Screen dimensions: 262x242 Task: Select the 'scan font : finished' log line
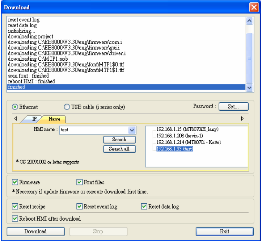tap(126, 76)
